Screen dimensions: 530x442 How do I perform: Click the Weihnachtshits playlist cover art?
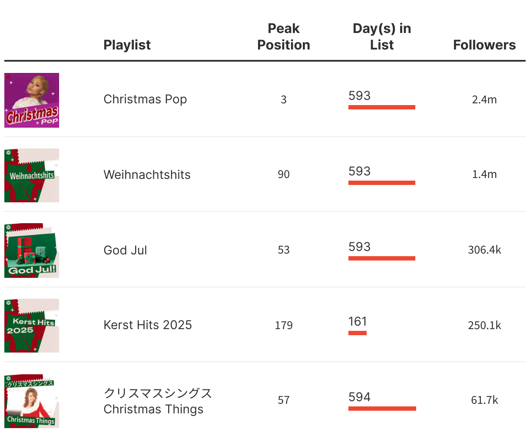pos(32,175)
